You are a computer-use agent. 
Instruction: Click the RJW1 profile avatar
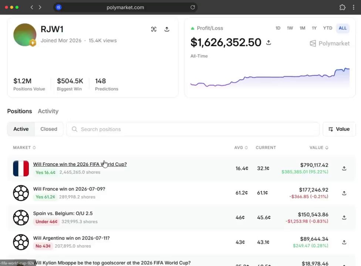25,35
